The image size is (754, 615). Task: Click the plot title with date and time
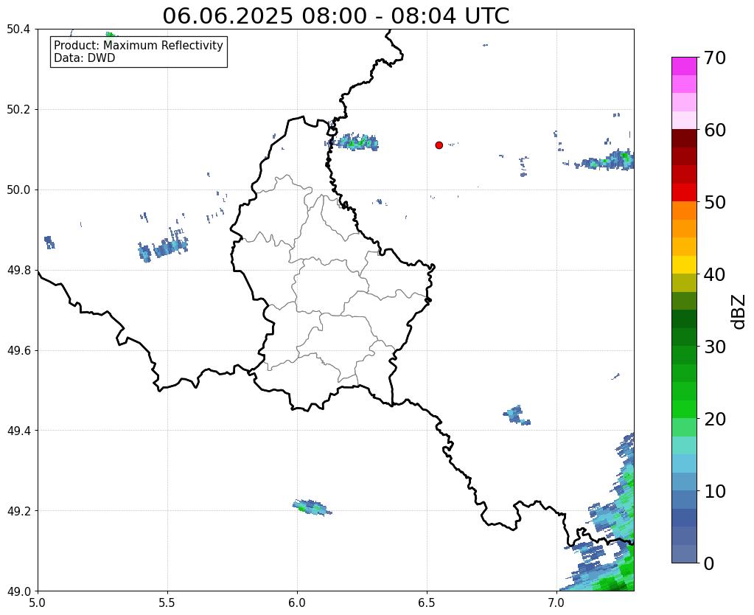pyautogui.click(x=335, y=15)
